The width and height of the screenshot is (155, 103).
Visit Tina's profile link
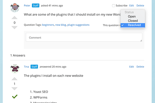click(x=26, y=67)
